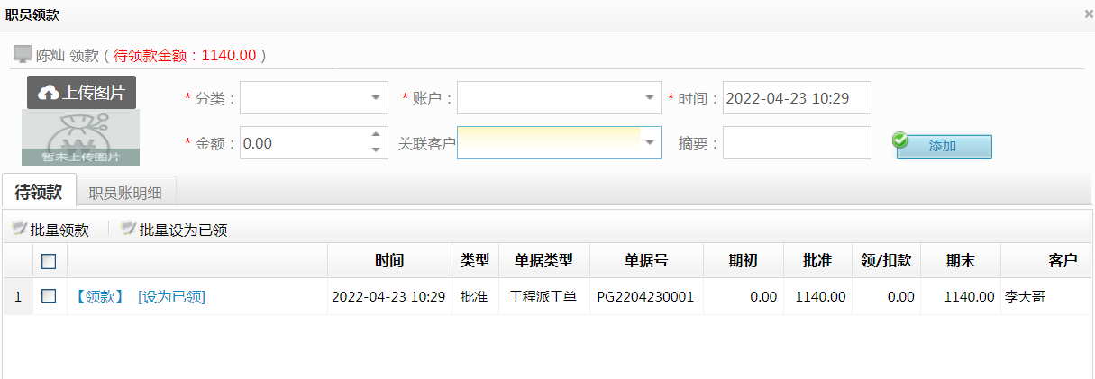Close the 职员领款 dialog

pos(1088,14)
